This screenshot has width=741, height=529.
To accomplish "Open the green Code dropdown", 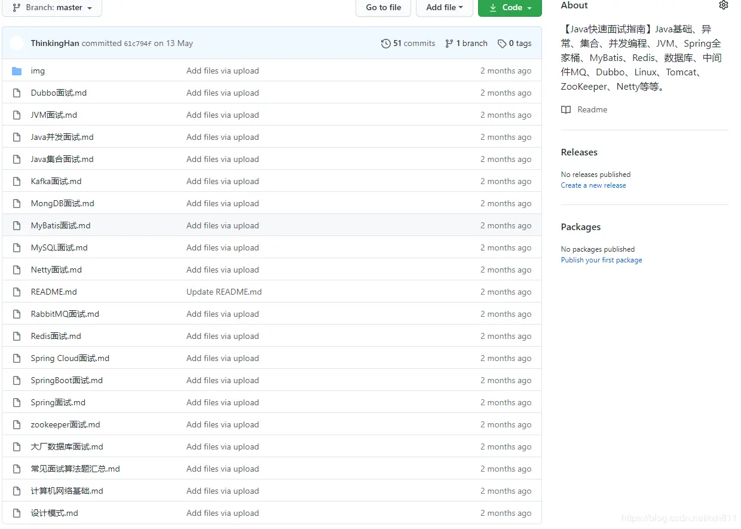I will [x=510, y=8].
